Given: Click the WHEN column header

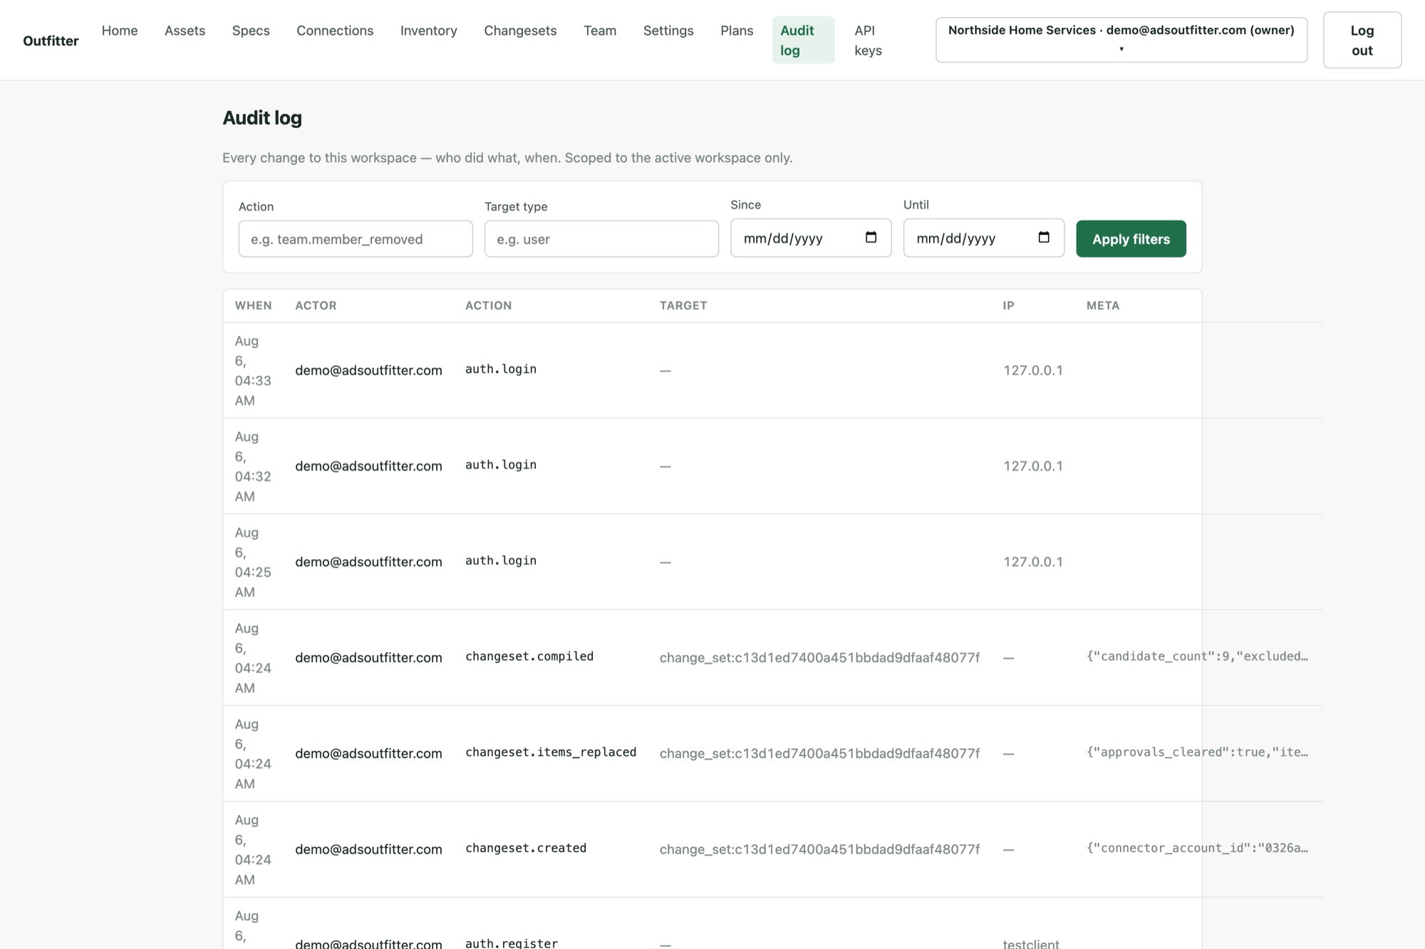Looking at the screenshot, I should [254, 305].
